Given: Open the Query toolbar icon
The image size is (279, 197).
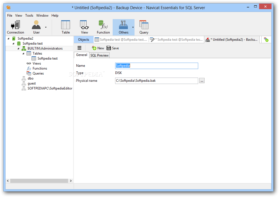Looking at the screenshot, I should (144, 27).
